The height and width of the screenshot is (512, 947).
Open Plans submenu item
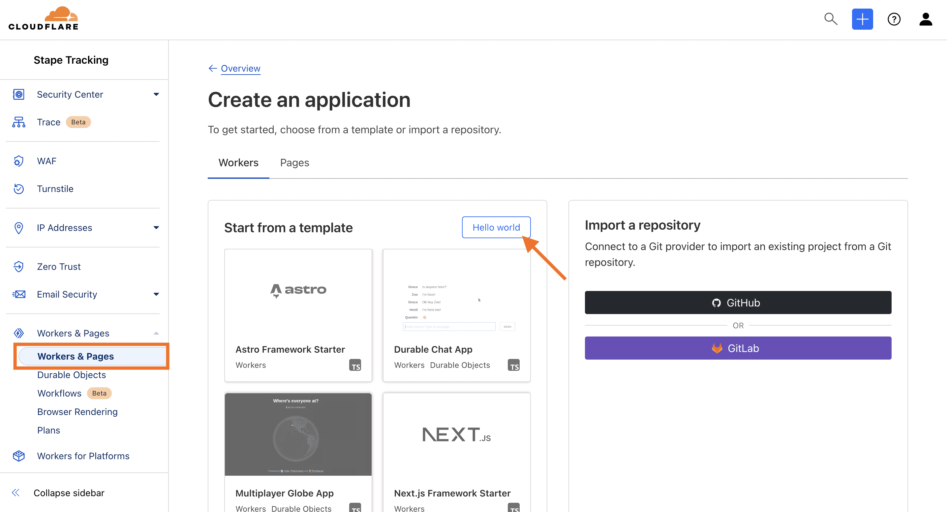[48, 430]
